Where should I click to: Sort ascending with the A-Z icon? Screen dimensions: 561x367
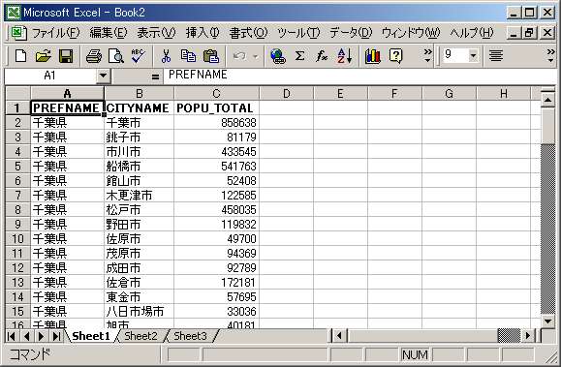(x=345, y=56)
